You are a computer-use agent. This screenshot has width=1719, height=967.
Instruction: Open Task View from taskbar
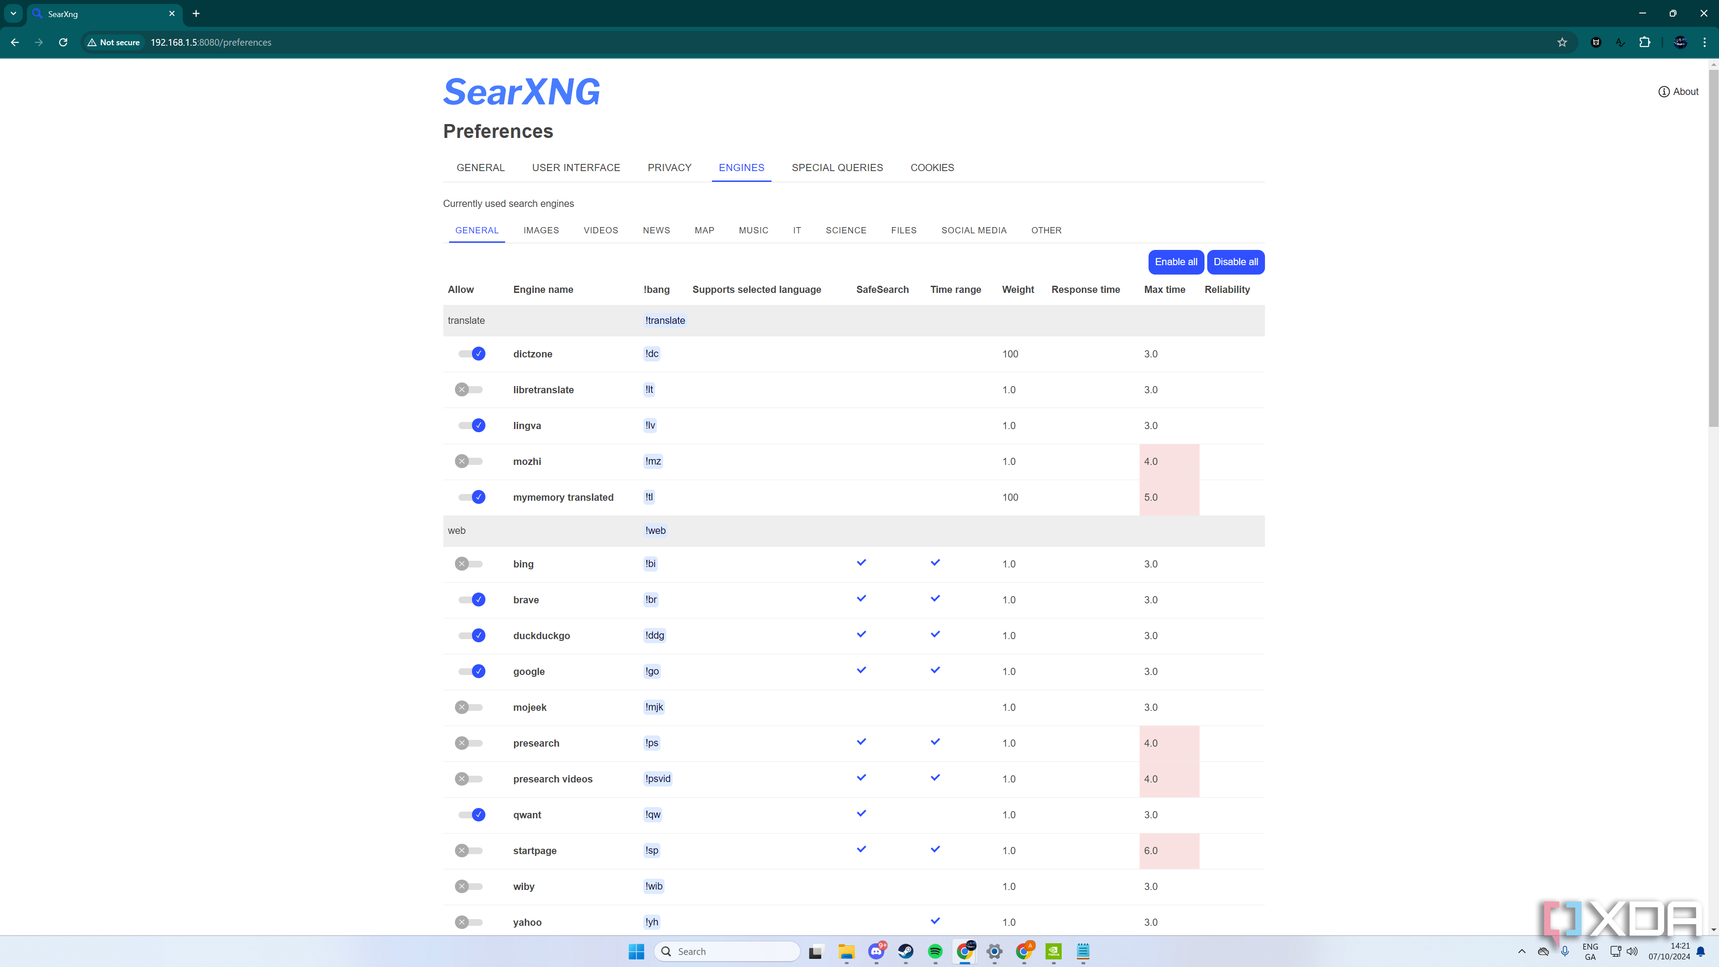pyautogui.click(x=815, y=952)
